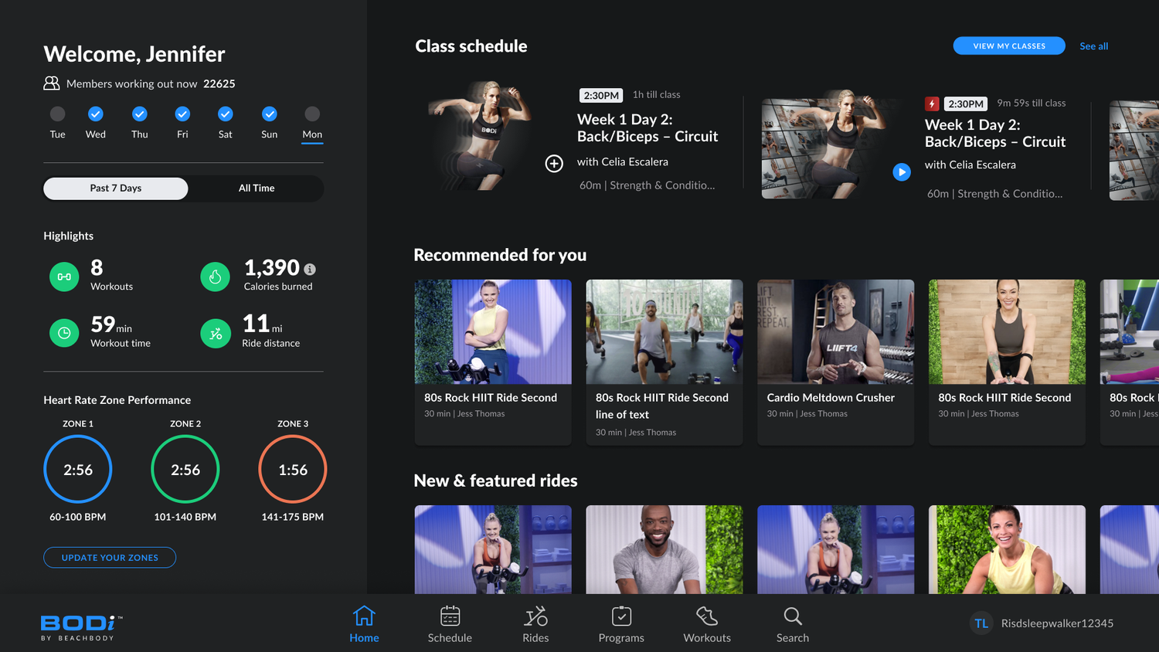
Task: Click the BODi by Beachbody logo
Action: pos(81,627)
